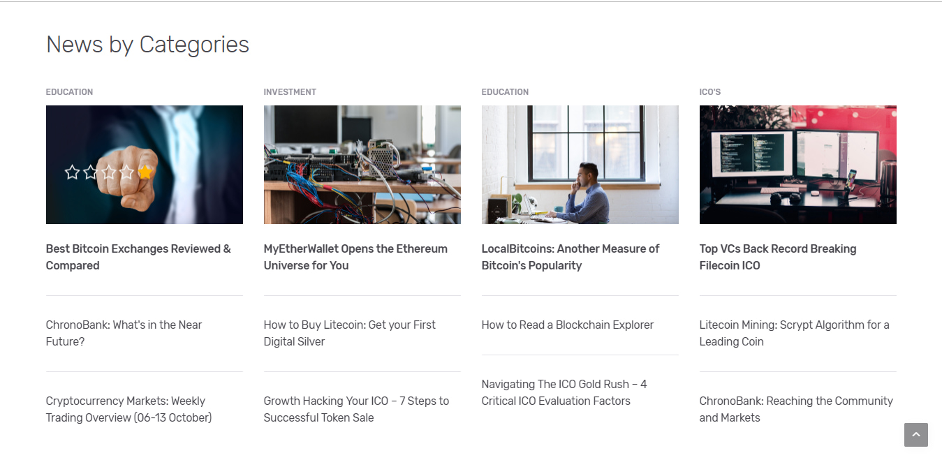Click the scroll-to-top arrow button
942x460 pixels.
pyautogui.click(x=915, y=434)
